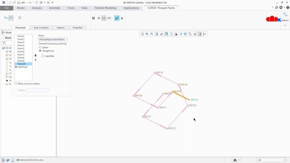Click the Datum curve icon on ribbon right
The width and height of the screenshot is (290, 163).
point(285,14)
